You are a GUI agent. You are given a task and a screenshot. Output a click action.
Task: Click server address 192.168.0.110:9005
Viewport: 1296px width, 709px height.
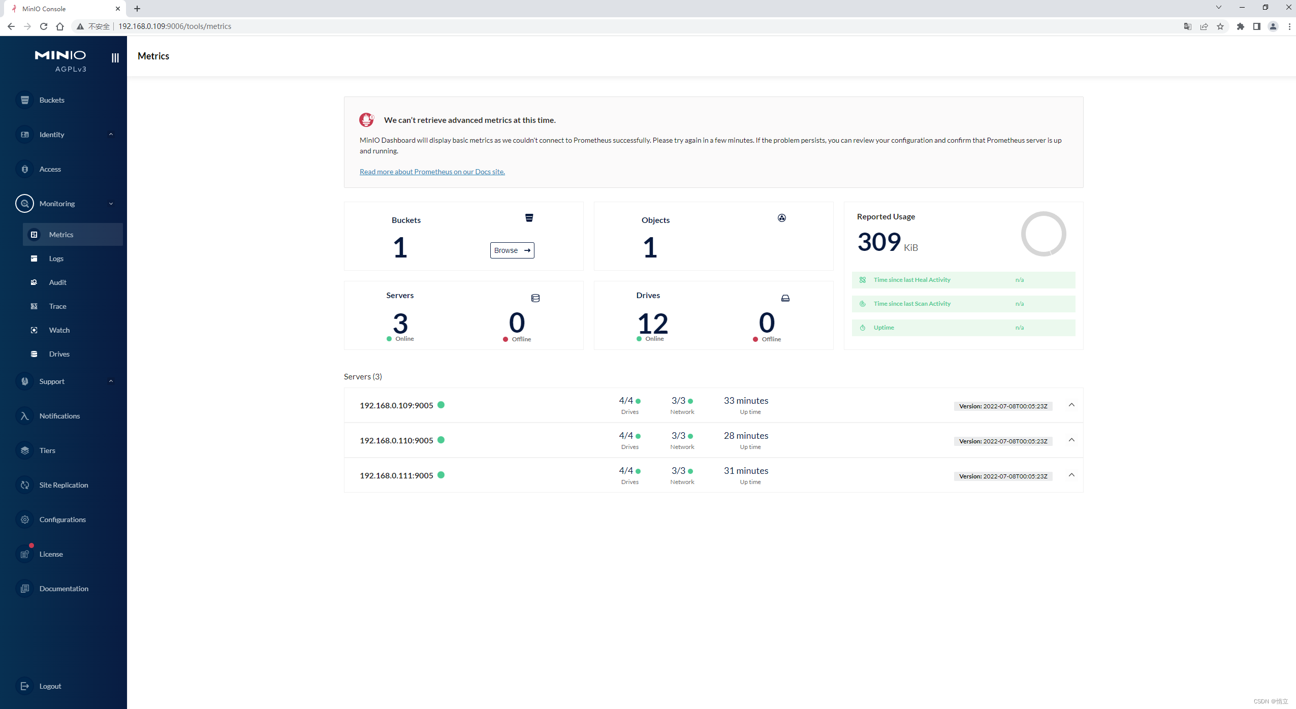pos(396,440)
